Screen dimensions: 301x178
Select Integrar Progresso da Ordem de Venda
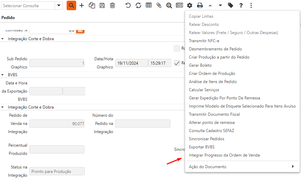click(224, 155)
